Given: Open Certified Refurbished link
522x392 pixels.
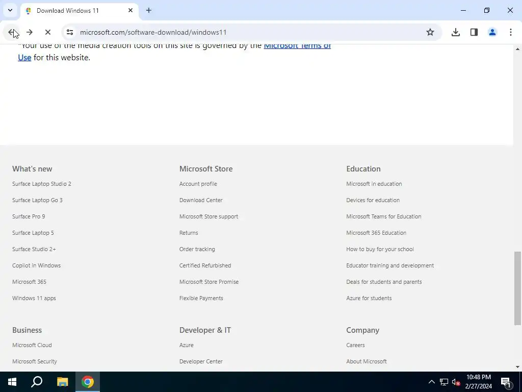Looking at the screenshot, I should (205, 265).
